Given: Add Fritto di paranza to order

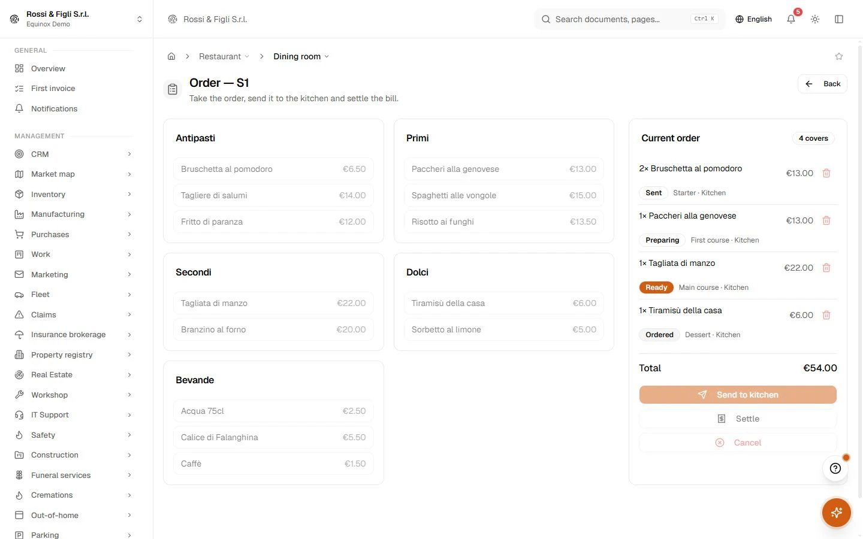Looking at the screenshot, I should (273, 222).
